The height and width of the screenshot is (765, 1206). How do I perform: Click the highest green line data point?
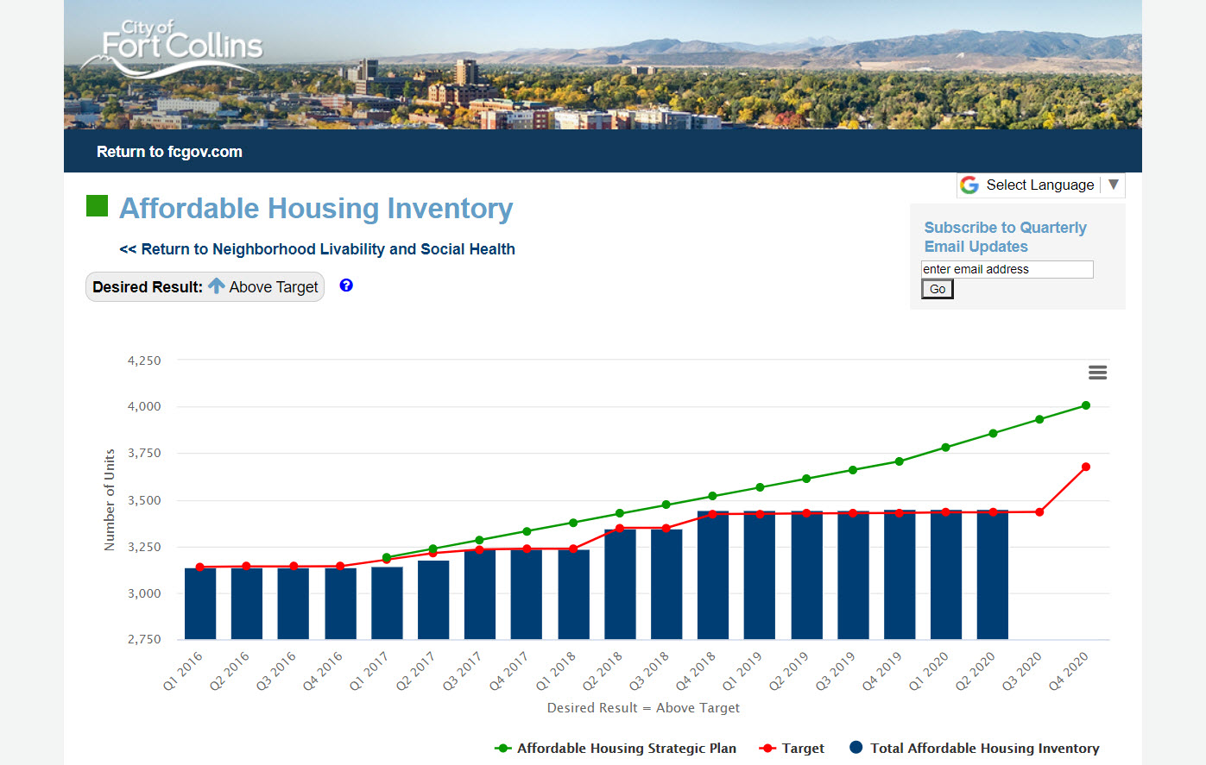point(1085,404)
